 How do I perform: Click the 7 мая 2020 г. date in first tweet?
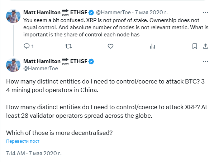coord(151,12)
